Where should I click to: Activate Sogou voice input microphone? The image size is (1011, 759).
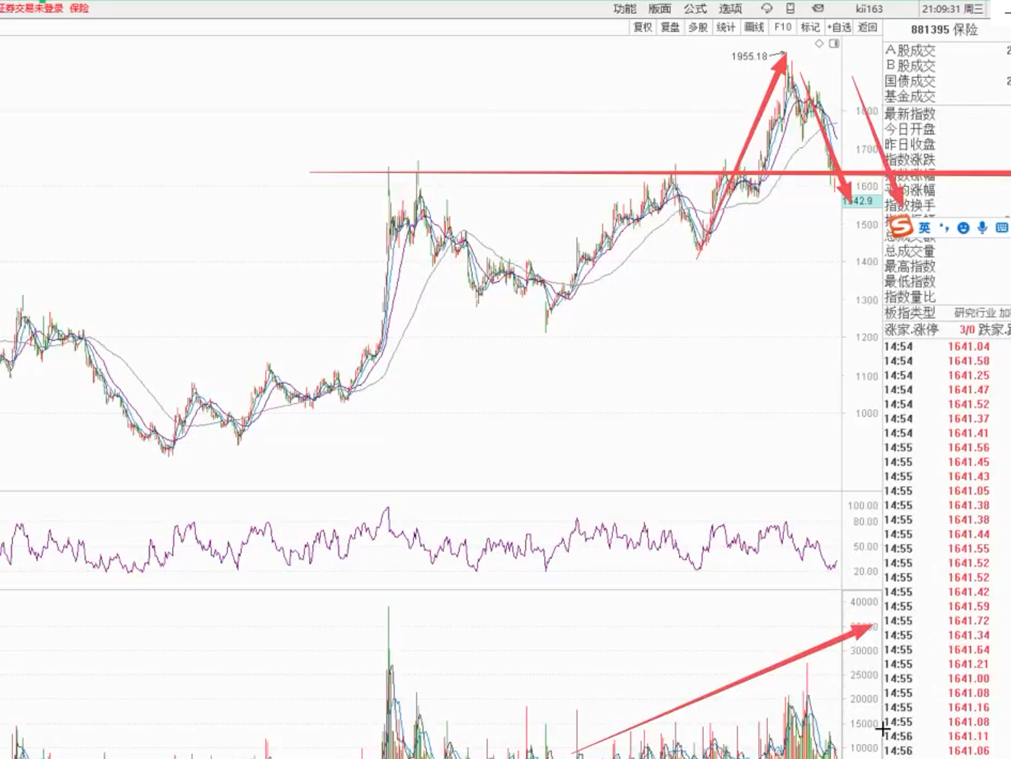point(982,228)
